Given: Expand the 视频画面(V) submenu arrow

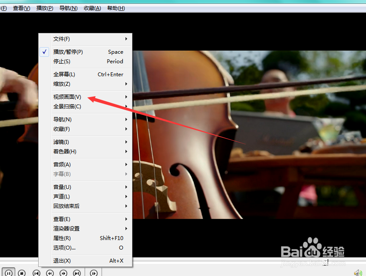Looking at the screenshot, I should pyautogui.click(x=126, y=97).
